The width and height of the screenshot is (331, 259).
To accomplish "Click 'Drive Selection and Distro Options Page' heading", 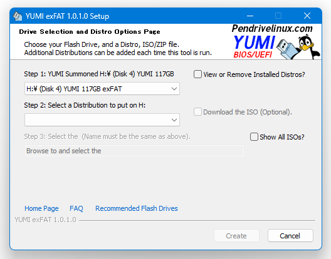I will pyautogui.click(x=90, y=32).
